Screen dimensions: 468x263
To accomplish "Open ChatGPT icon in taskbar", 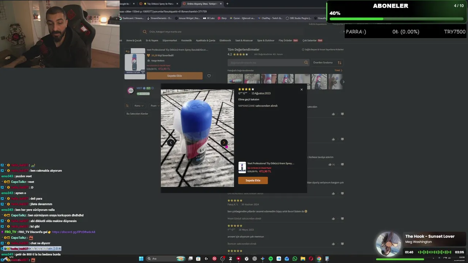I will pos(254,259).
